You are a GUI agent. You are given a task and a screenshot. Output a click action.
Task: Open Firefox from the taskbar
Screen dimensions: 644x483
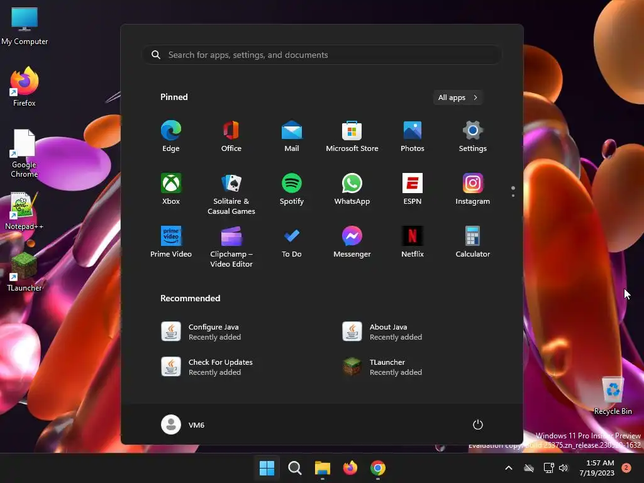(350, 468)
